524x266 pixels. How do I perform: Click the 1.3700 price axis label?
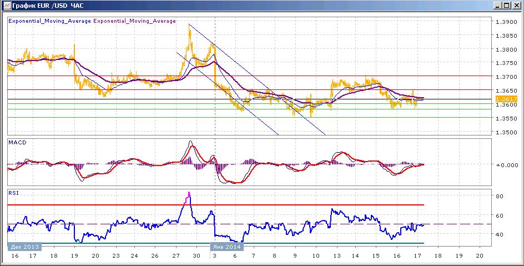click(507, 77)
